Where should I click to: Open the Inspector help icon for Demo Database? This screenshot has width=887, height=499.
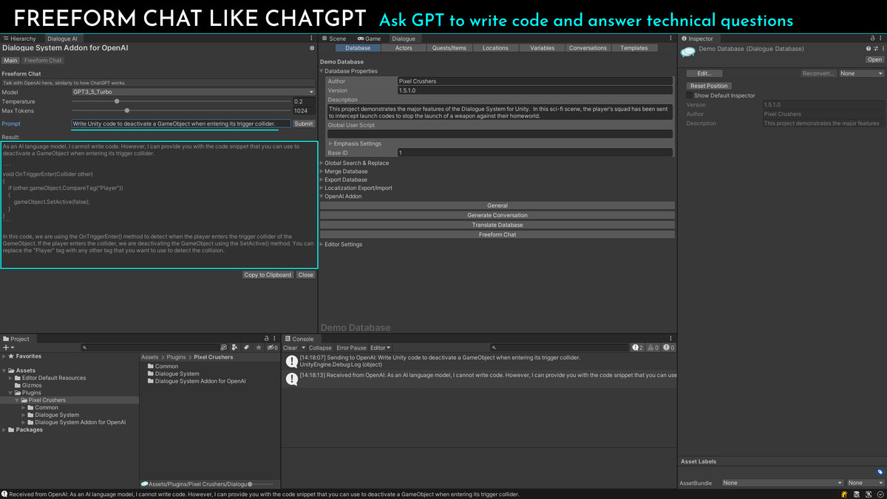[x=869, y=49]
